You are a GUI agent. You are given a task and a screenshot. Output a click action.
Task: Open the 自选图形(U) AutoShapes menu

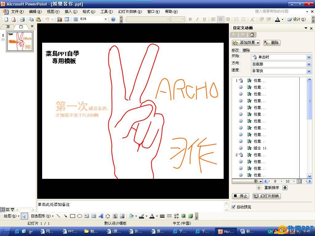[x=42, y=216]
